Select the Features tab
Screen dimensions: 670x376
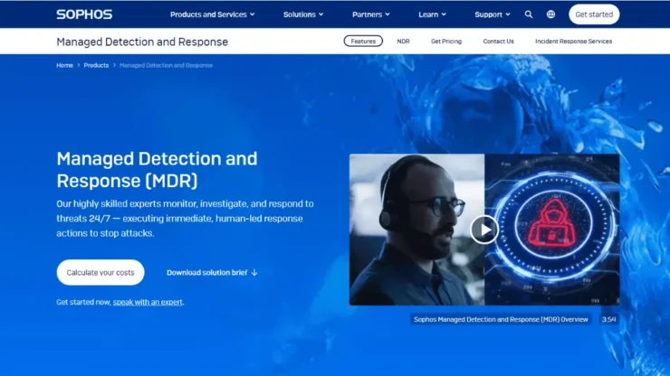coord(363,41)
